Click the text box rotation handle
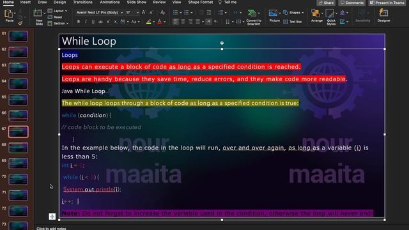Screen dimensions: 409x230 click(222, 43)
